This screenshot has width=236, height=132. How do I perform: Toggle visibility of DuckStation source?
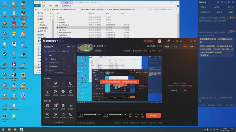[64, 63]
